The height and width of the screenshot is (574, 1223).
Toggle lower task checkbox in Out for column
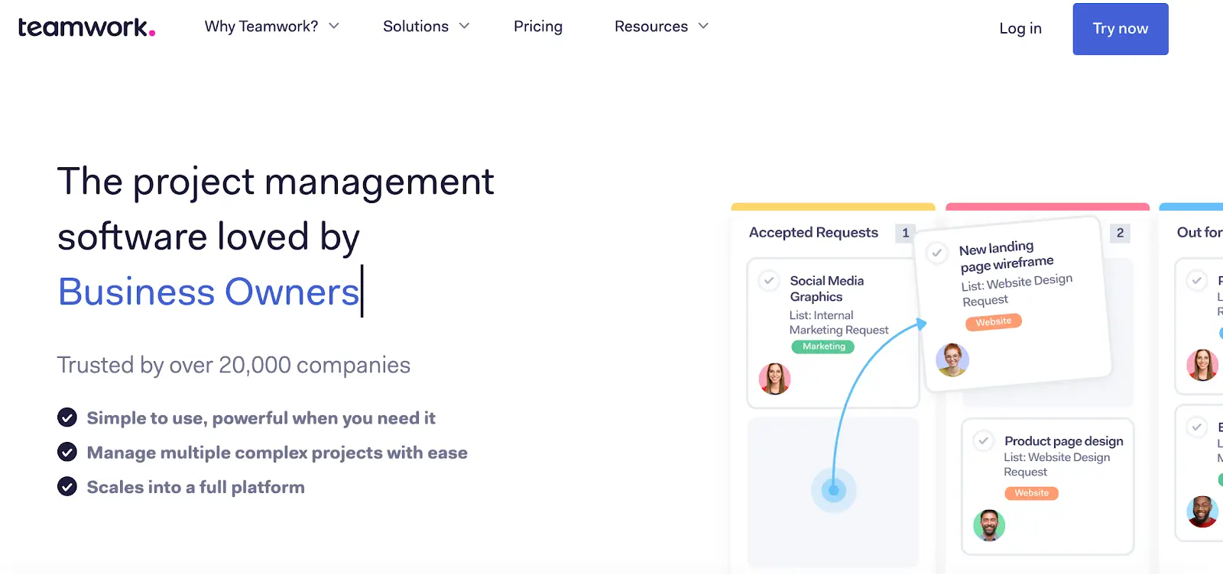pos(1197,427)
